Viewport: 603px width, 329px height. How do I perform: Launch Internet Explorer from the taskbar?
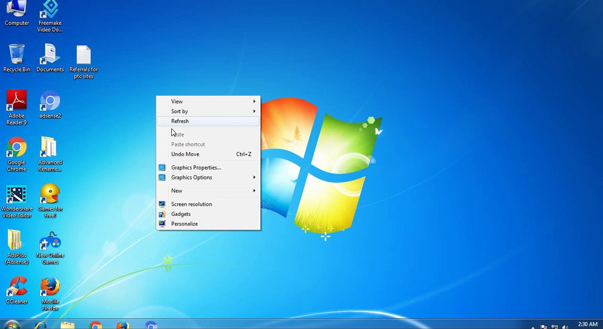[41, 325]
